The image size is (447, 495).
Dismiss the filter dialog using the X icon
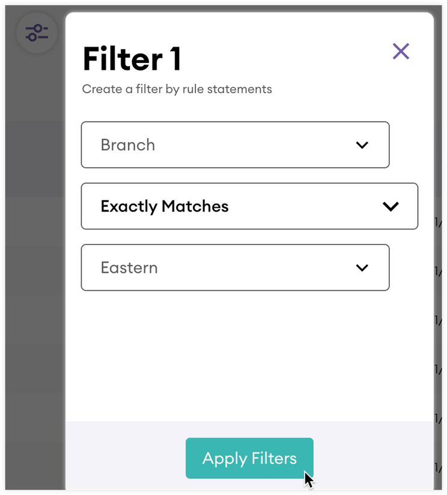tap(401, 51)
